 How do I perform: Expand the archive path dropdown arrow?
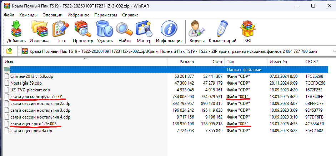(334, 51)
